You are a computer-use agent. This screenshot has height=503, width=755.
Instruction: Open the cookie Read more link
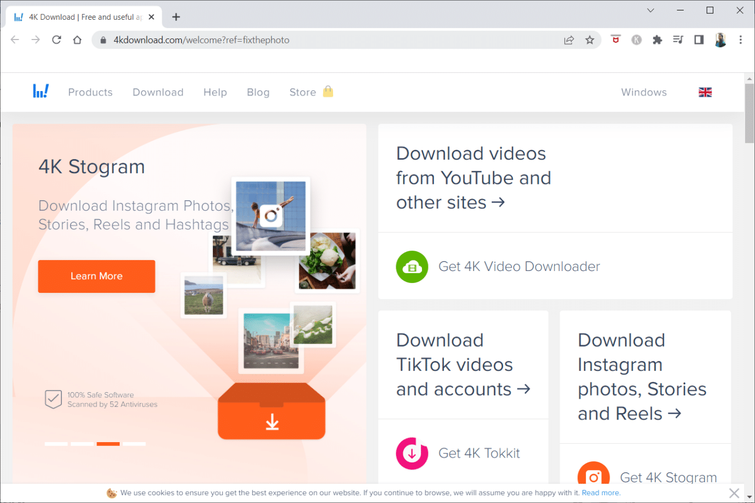click(x=601, y=493)
